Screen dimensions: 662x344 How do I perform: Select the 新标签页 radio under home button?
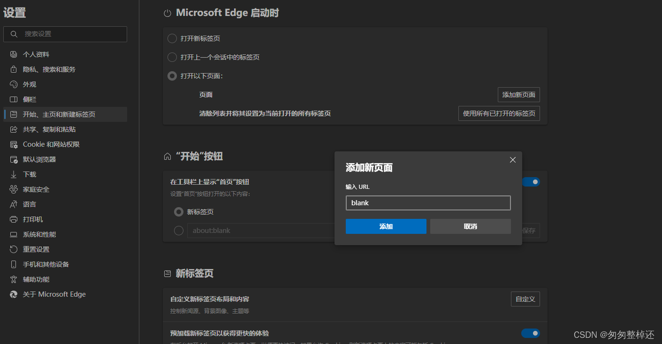tap(179, 212)
